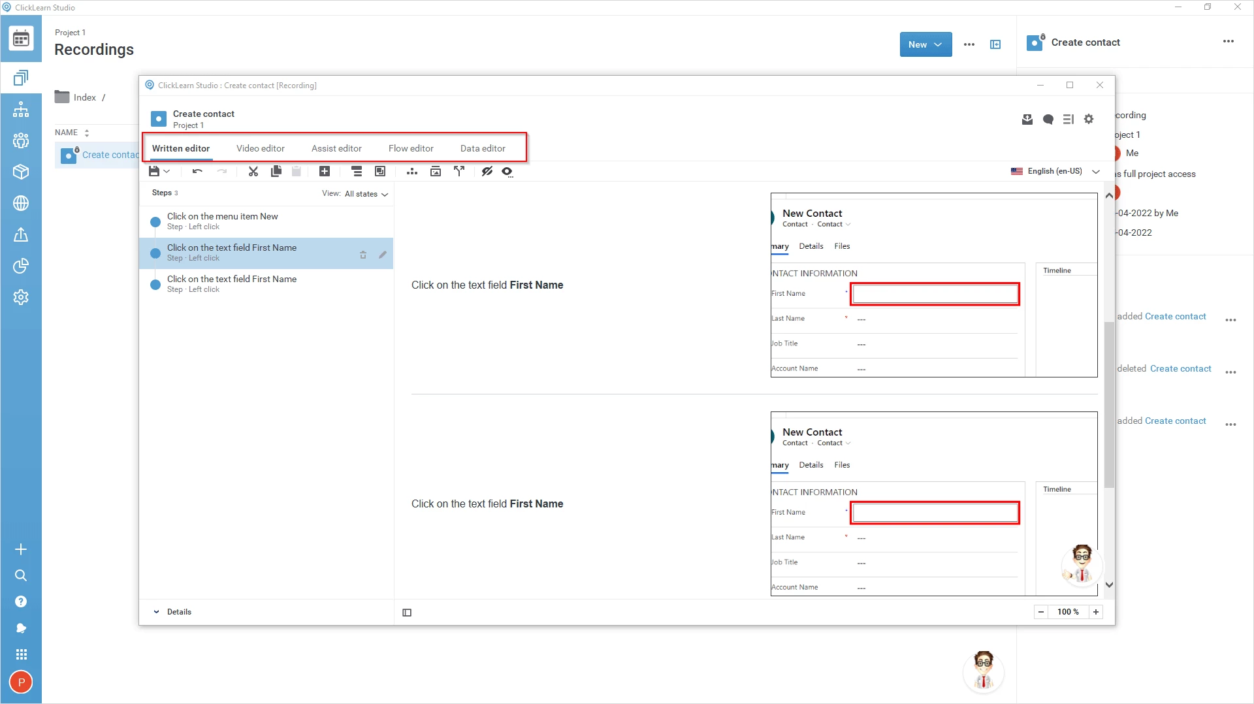Image resolution: width=1254 pixels, height=704 pixels.
Task: Click the screenshot image icon in the toolbar
Action: point(436,171)
